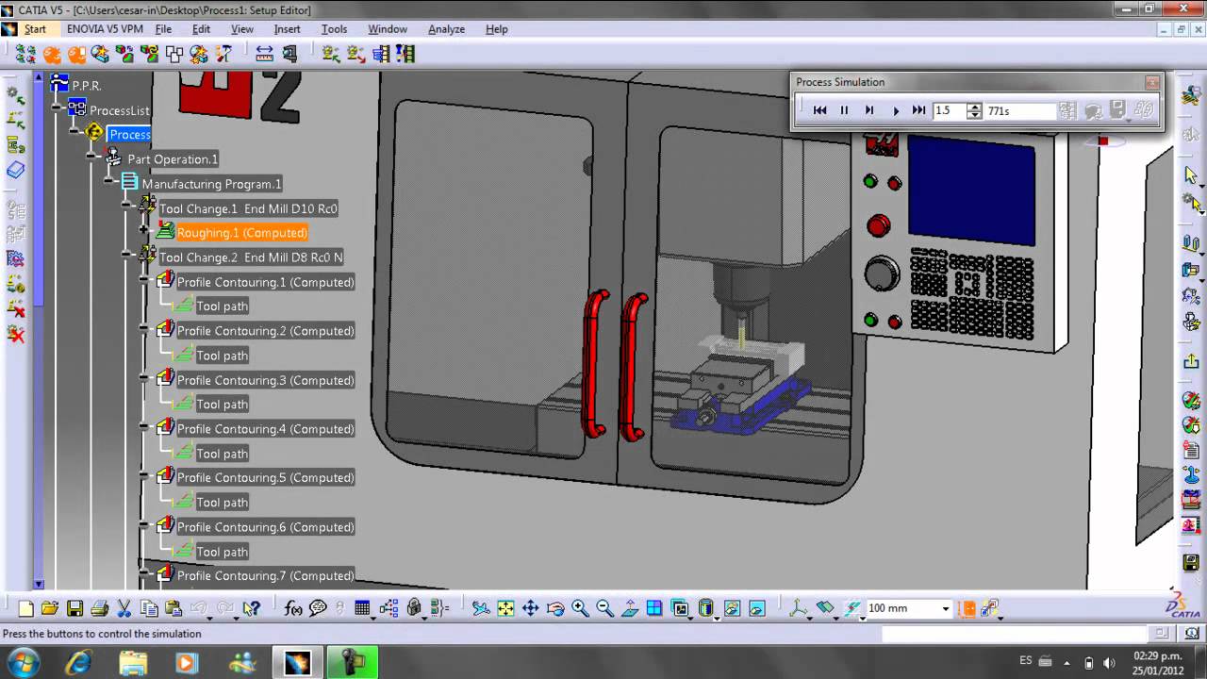Viewport: 1207px width, 679px height.
Task: Select Profile Contouring.5 (Computed)
Action: point(266,478)
